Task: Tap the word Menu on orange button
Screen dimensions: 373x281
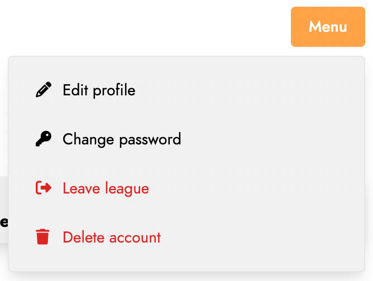Action: click(x=328, y=26)
